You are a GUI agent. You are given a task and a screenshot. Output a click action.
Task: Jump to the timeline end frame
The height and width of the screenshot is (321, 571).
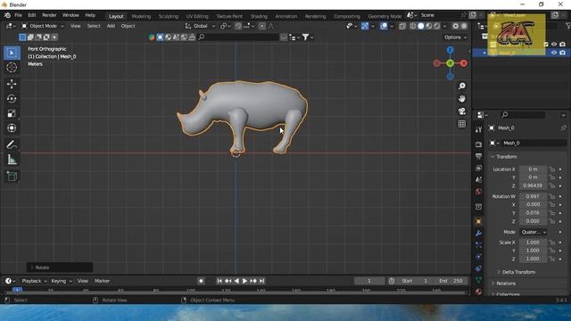[261, 281]
